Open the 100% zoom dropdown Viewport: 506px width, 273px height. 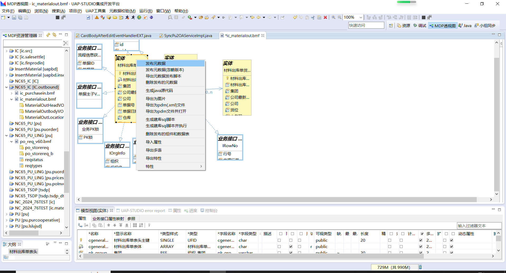pyautogui.click(x=361, y=17)
